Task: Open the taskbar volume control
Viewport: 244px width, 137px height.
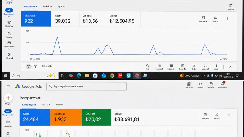Action: click(220, 76)
